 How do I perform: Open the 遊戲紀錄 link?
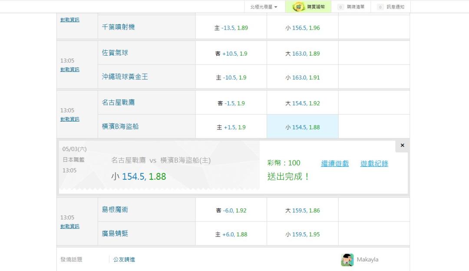374,164
